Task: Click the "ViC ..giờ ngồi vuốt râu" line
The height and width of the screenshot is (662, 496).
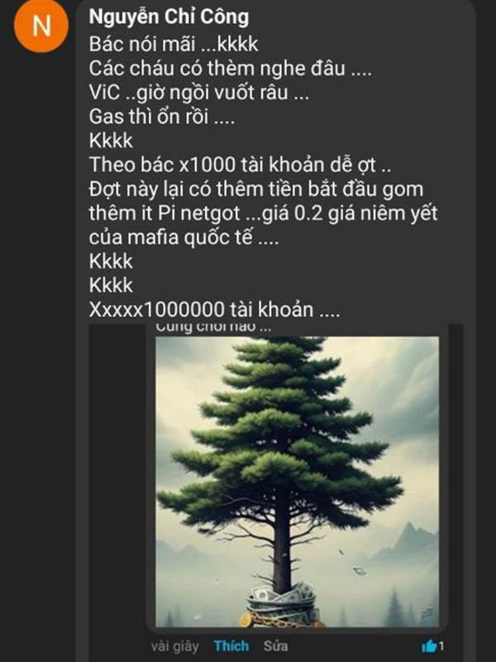Action: click(x=199, y=93)
